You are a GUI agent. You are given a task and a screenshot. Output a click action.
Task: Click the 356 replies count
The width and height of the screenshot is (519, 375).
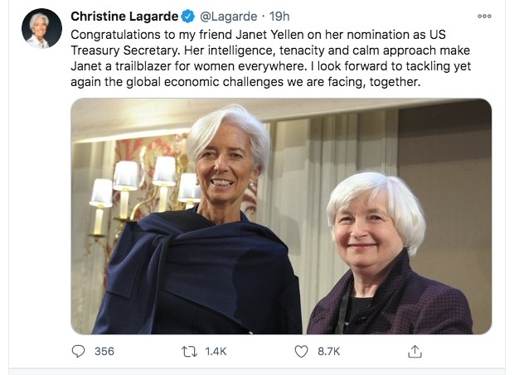click(x=104, y=351)
